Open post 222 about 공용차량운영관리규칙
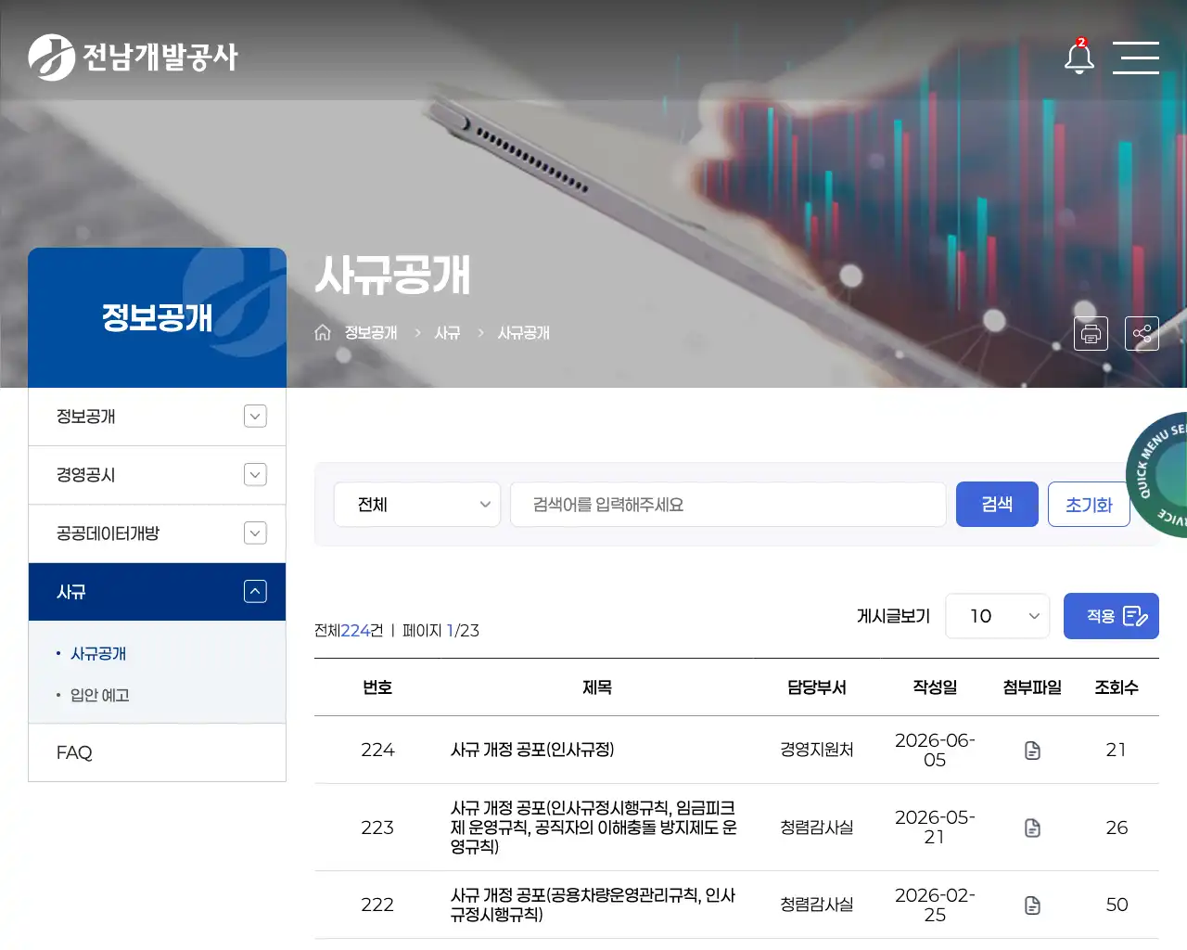Image resolution: width=1187 pixels, height=950 pixels. tap(593, 905)
